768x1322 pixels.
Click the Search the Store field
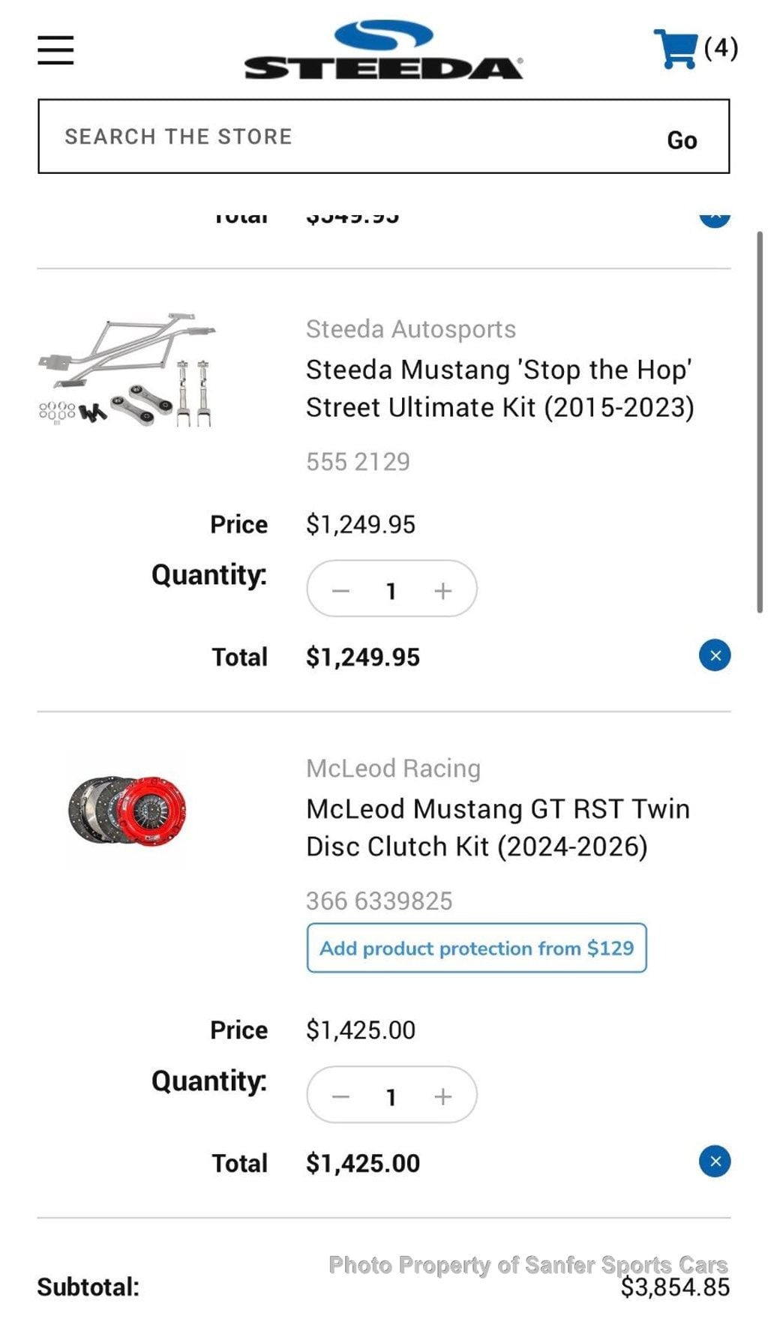345,136
